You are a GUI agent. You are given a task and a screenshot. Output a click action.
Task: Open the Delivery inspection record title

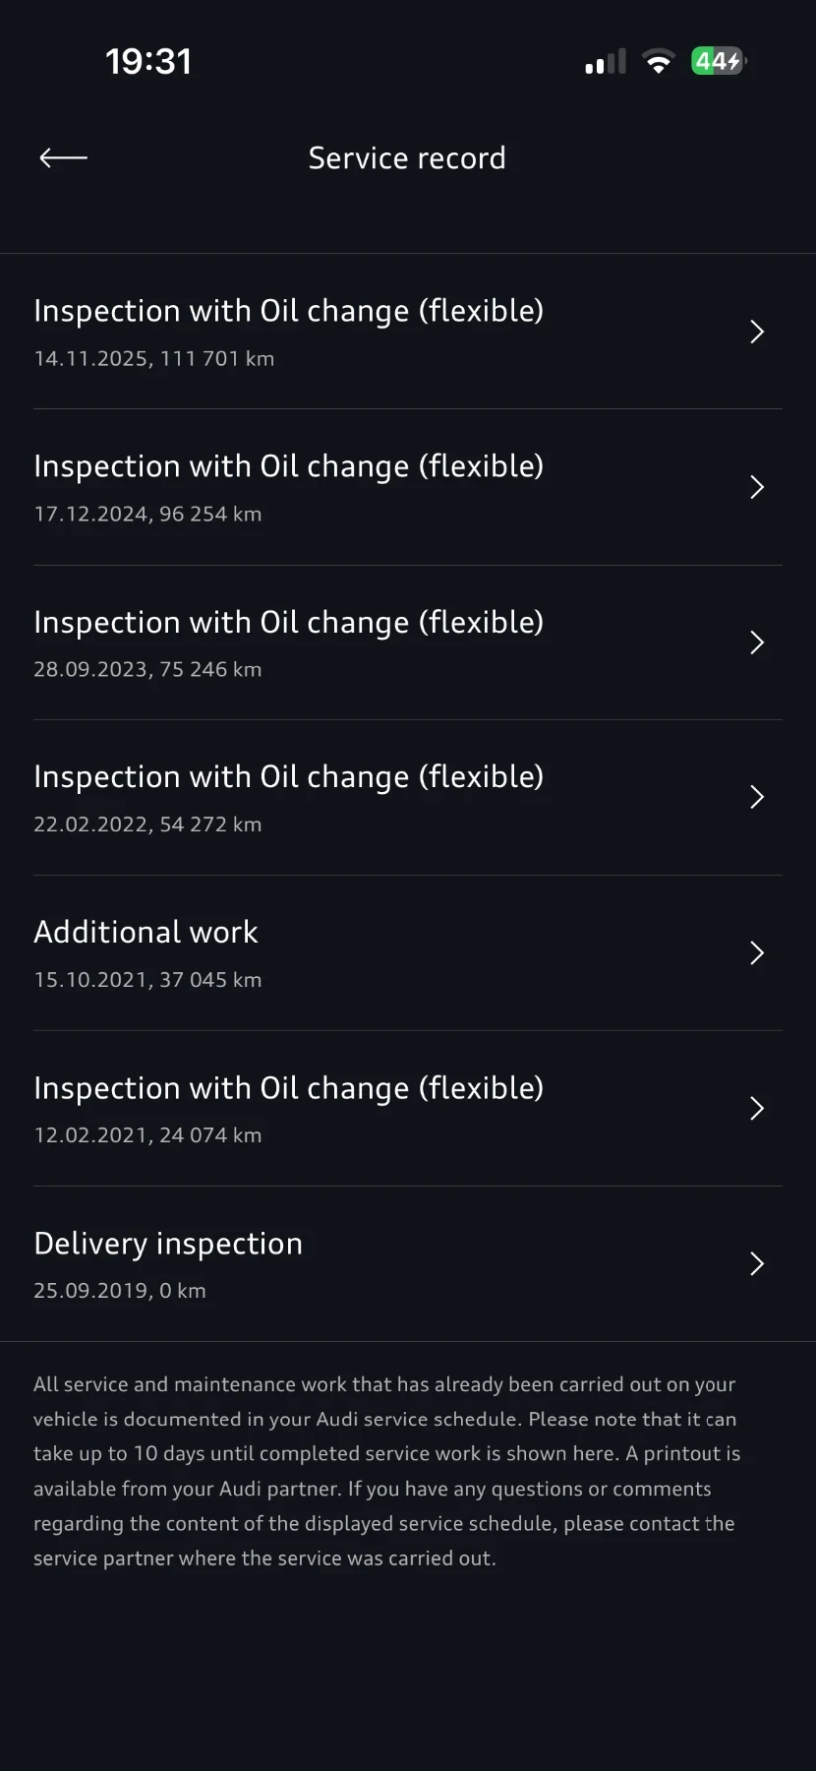click(168, 1244)
